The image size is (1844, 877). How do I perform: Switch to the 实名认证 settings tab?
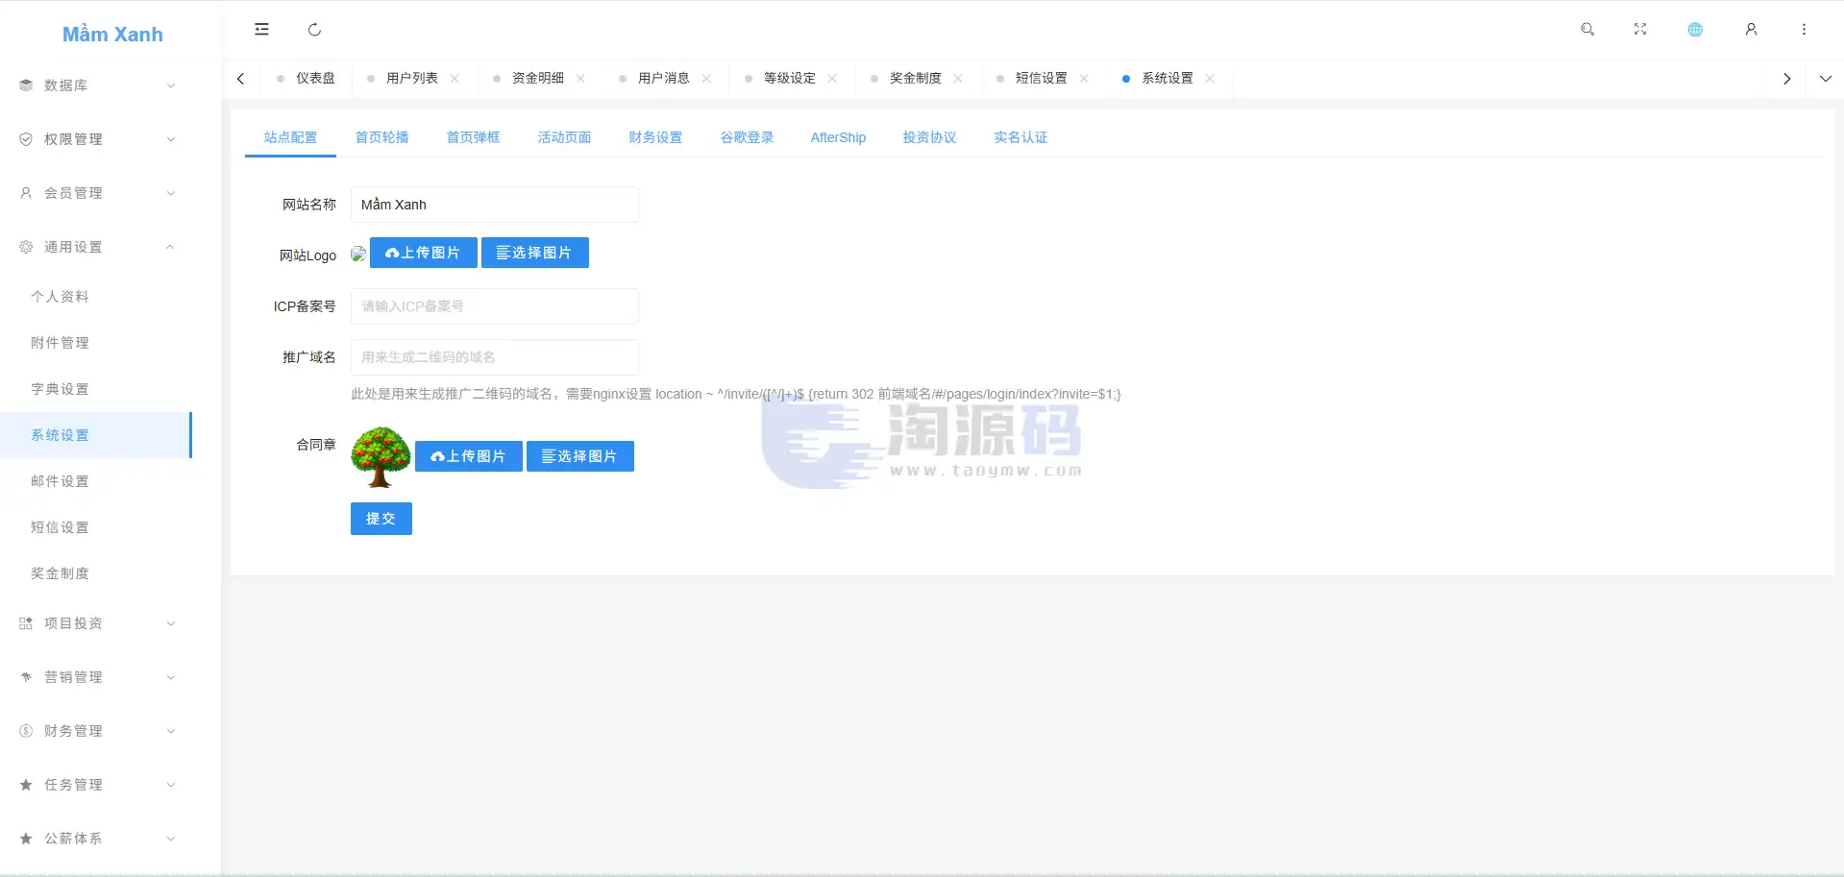[1020, 137]
